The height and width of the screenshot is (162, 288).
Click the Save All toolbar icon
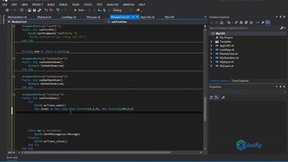pos(39,10)
